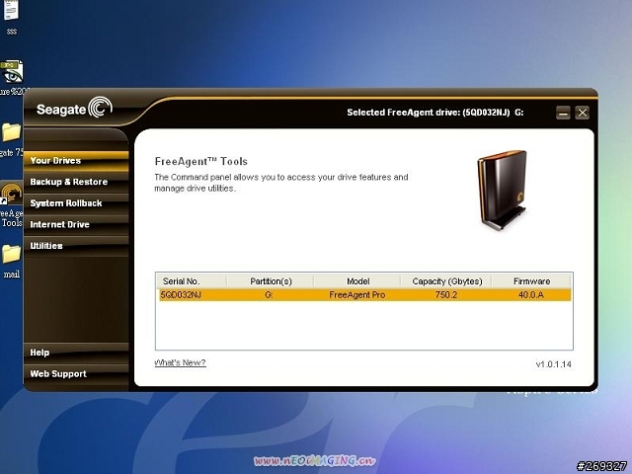Click the 750.2 capacity value
Image resolution: width=632 pixels, height=474 pixels.
pyautogui.click(x=446, y=295)
